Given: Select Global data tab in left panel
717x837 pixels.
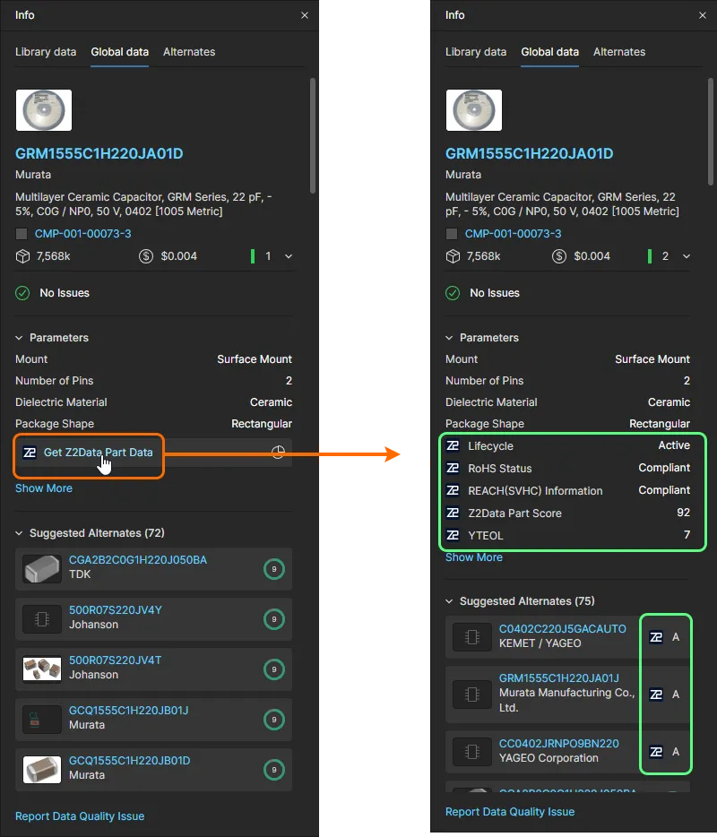Looking at the screenshot, I should pyautogui.click(x=119, y=52).
